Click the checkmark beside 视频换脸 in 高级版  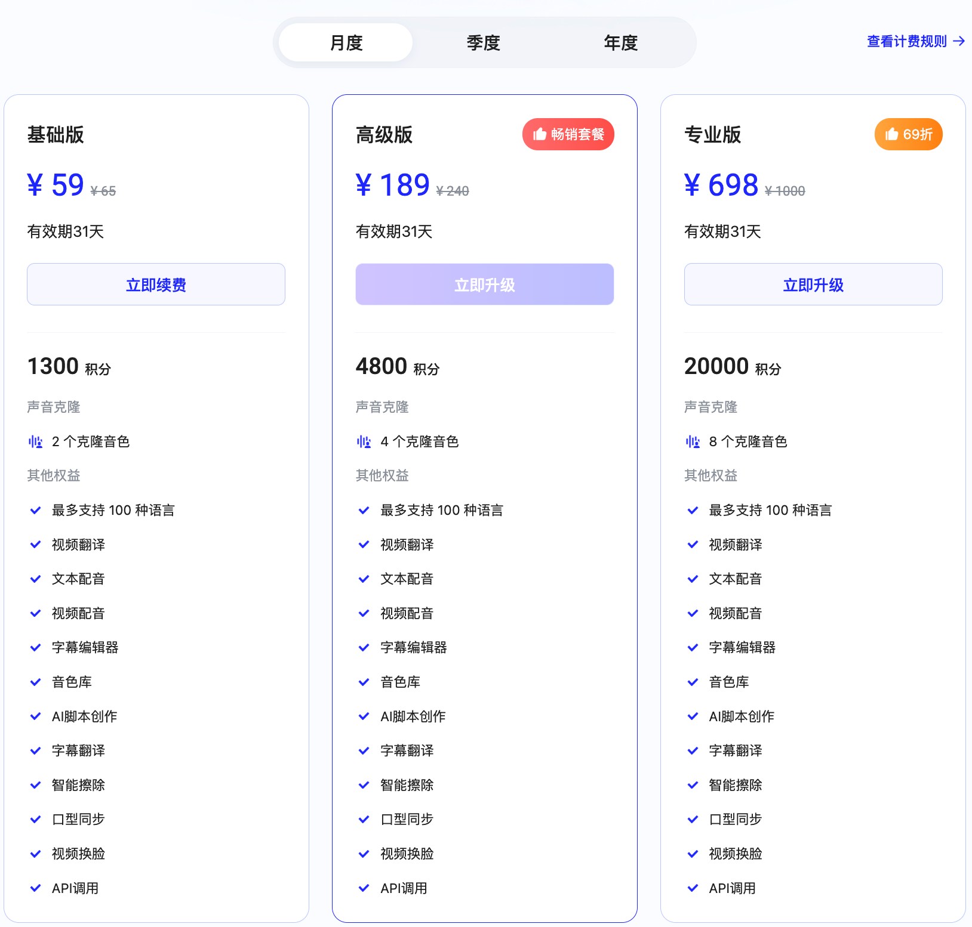(x=364, y=854)
